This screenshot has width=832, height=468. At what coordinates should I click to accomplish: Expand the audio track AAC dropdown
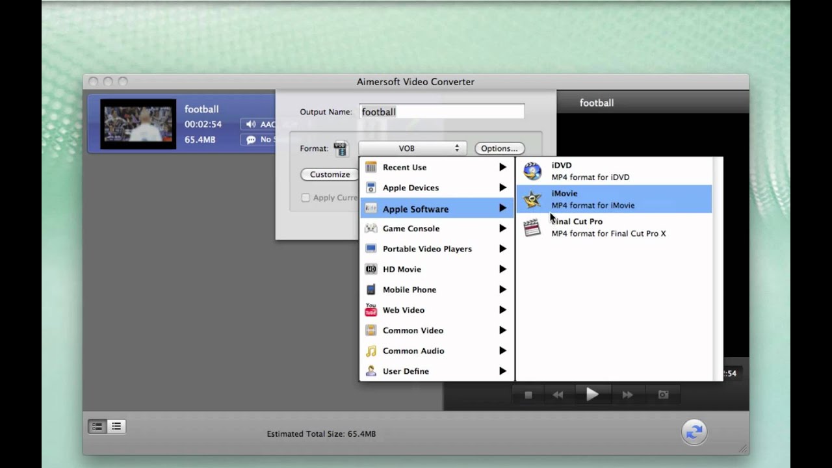click(259, 124)
